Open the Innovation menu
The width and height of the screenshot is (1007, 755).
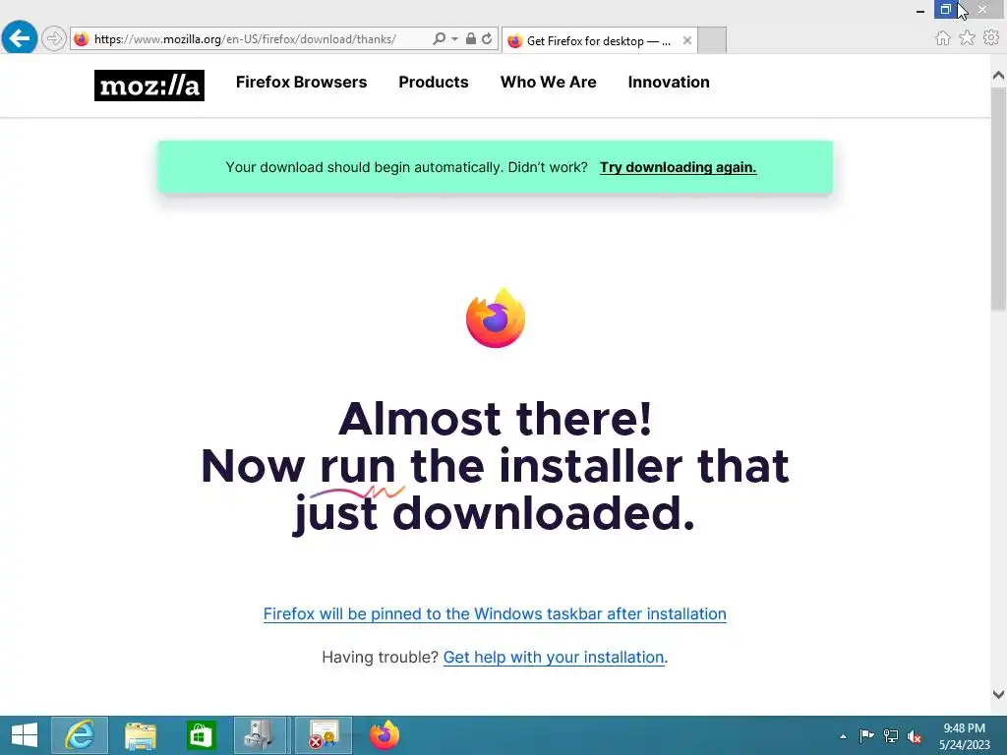pyautogui.click(x=669, y=83)
